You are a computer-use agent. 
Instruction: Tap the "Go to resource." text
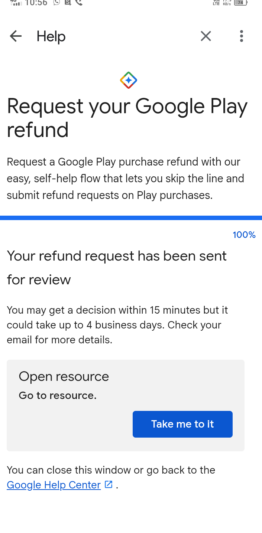pyautogui.click(x=58, y=396)
